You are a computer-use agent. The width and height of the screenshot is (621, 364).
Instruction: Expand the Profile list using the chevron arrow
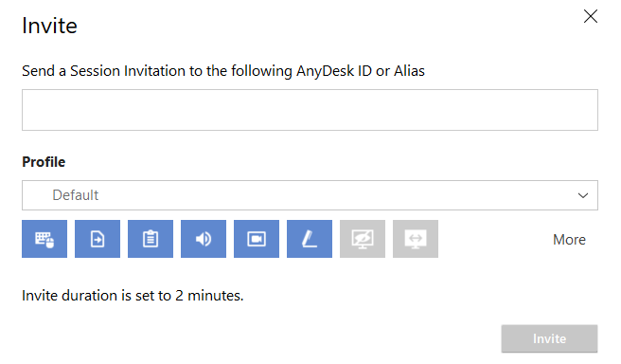click(582, 195)
